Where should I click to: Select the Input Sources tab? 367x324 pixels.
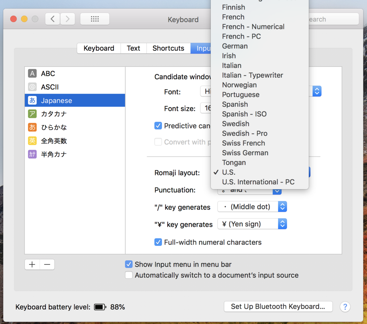[x=201, y=48]
